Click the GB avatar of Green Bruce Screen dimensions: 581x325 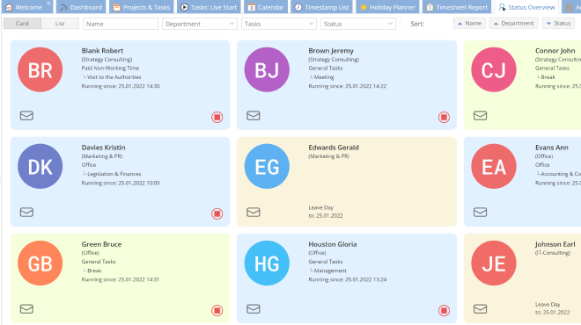click(40, 264)
